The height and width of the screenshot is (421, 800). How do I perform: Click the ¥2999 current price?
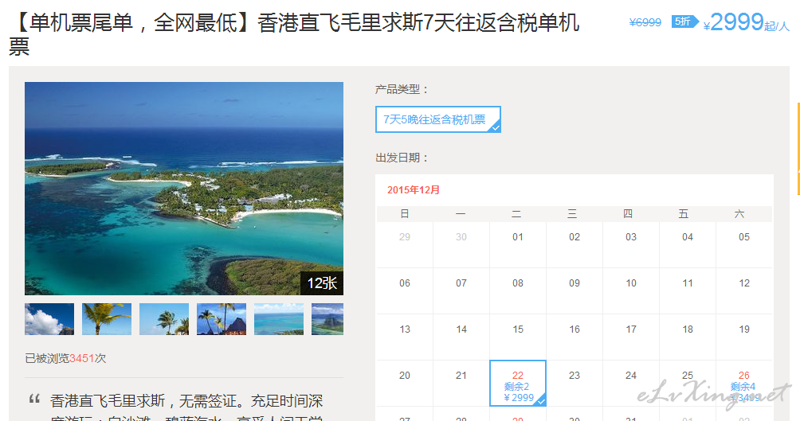pos(733,22)
